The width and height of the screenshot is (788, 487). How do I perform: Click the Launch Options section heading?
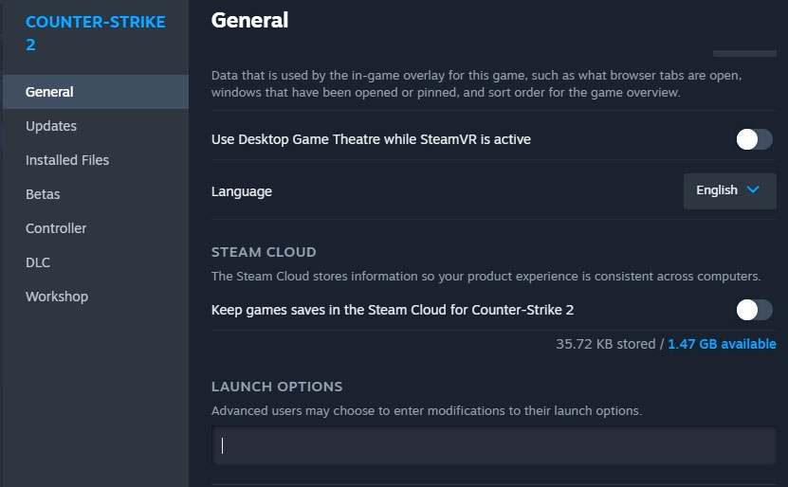coord(277,387)
